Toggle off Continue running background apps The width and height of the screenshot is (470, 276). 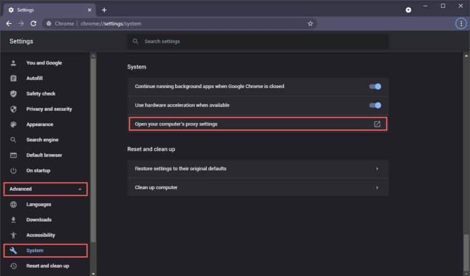click(x=375, y=86)
